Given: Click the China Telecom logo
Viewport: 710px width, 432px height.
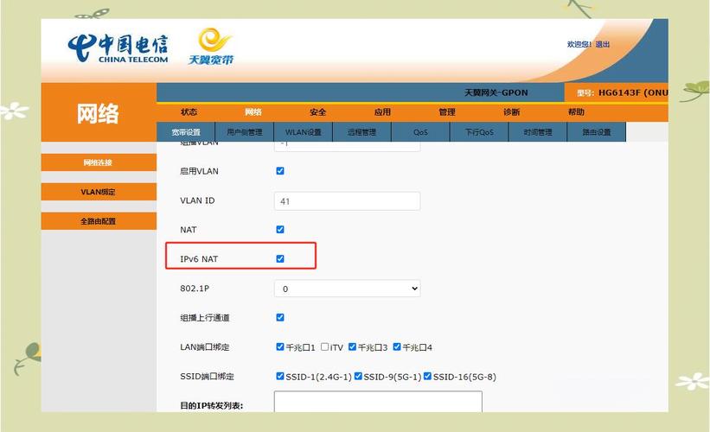Looking at the screenshot, I should (118, 49).
